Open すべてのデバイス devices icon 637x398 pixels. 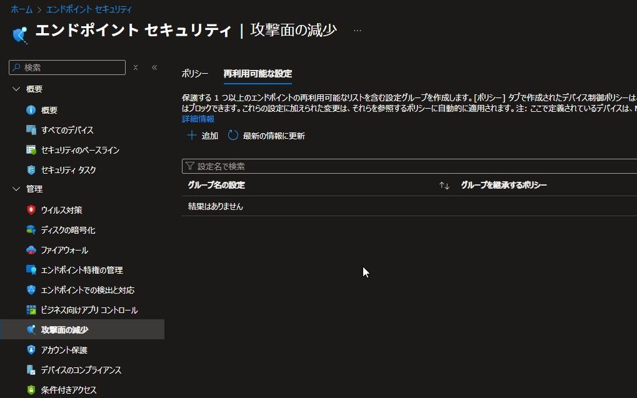coord(31,130)
